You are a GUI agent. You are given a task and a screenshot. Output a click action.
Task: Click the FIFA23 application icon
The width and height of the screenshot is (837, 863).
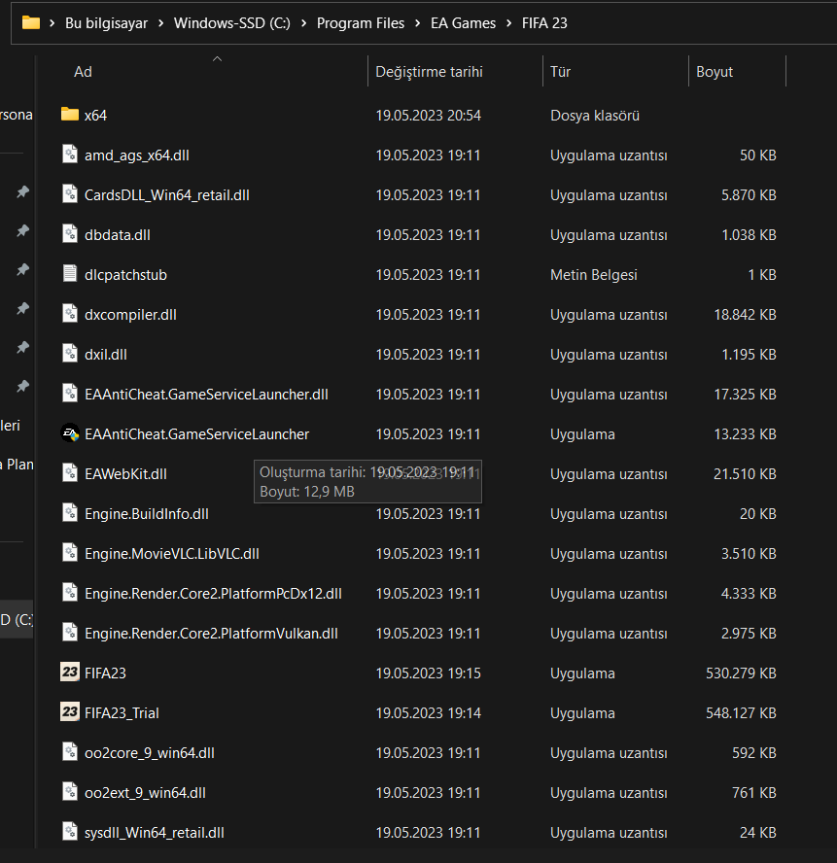point(70,672)
